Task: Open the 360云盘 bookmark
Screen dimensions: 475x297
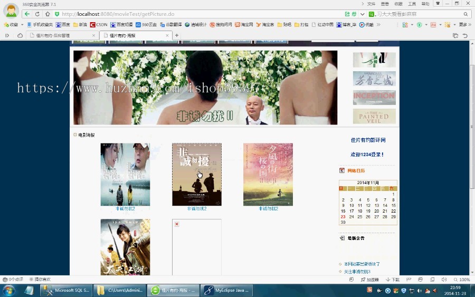Action: (x=146, y=24)
